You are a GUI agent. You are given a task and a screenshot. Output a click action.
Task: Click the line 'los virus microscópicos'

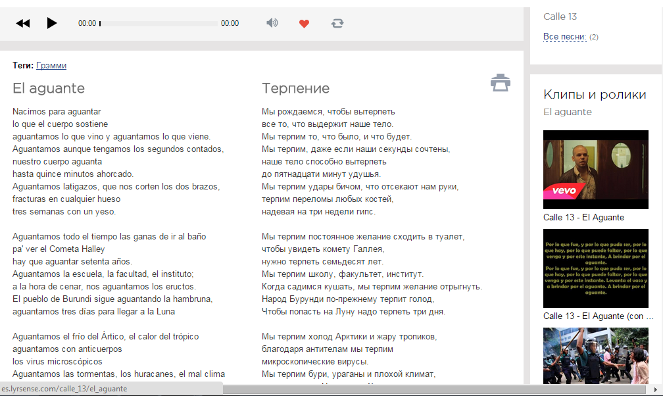57,361
